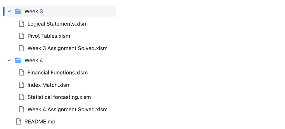Click the Week 4 folder icon
The height and width of the screenshot is (129, 285).
click(x=18, y=60)
